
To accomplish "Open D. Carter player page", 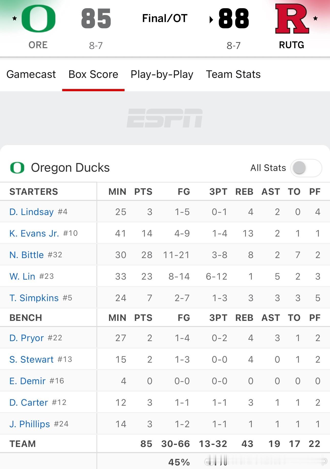I will 29,402.
